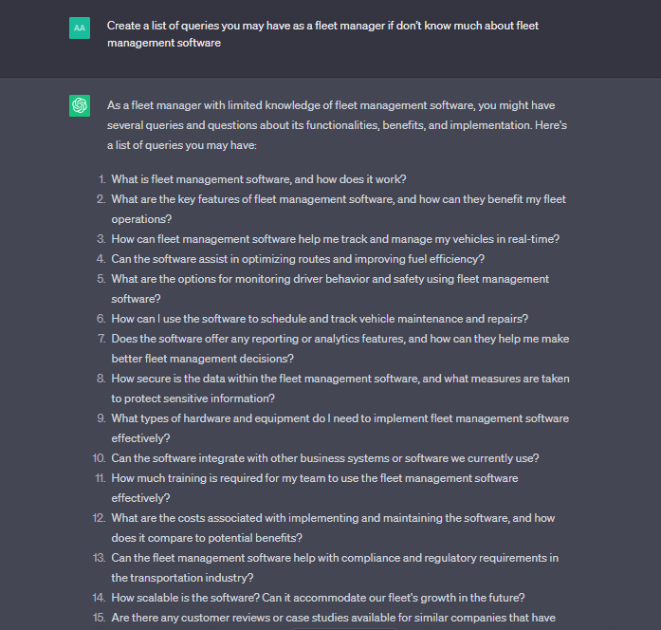Click list item 11 about team training
This screenshot has height=630, width=661.
click(315, 489)
